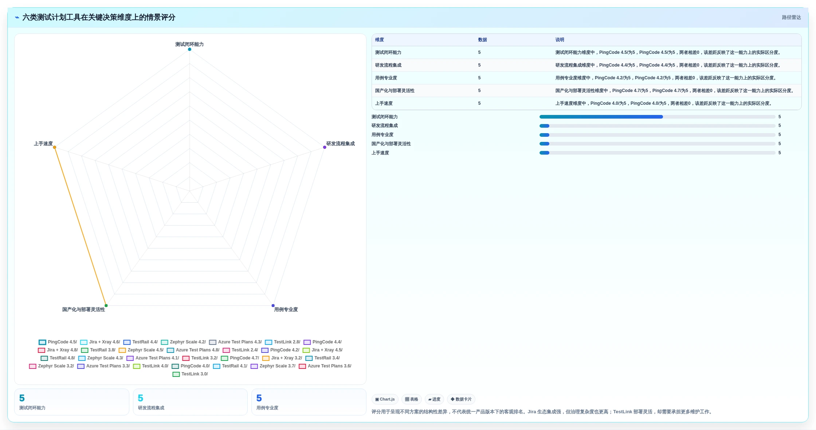Toggle the Zephyr Scale 4.2/ legend entry

click(x=183, y=342)
